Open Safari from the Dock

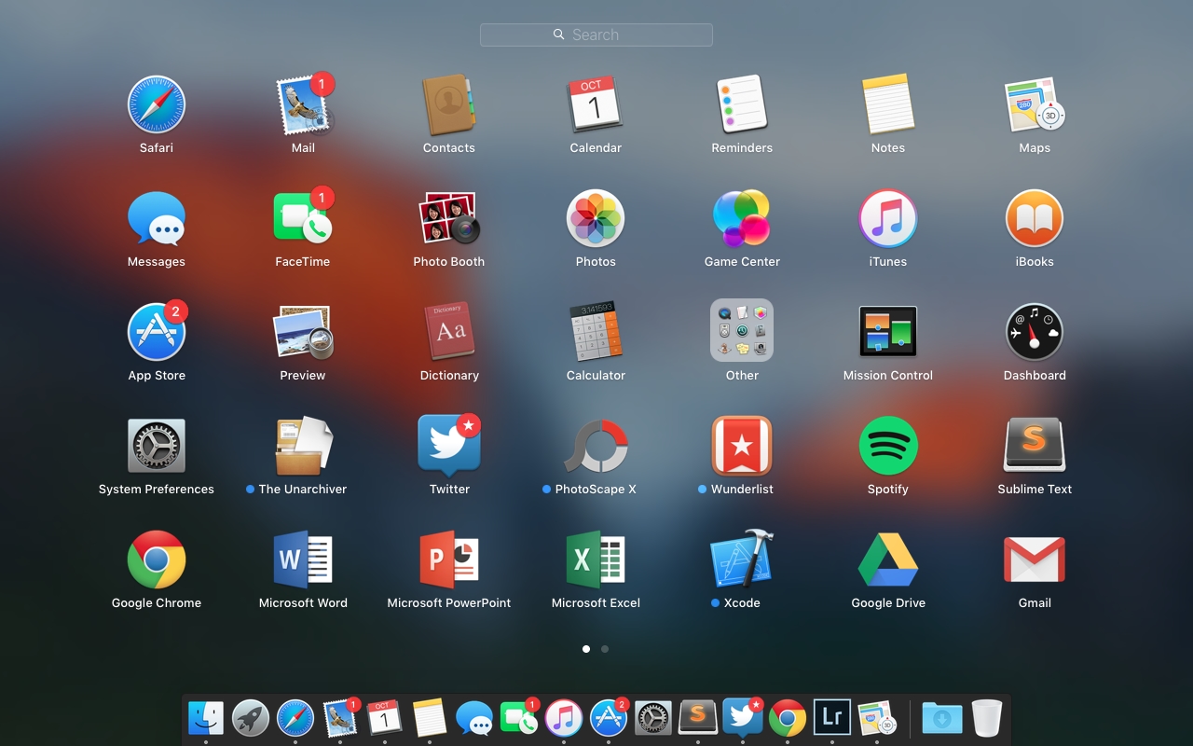tap(295, 719)
